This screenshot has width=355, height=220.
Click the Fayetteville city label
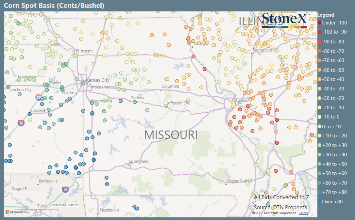tap(110, 210)
